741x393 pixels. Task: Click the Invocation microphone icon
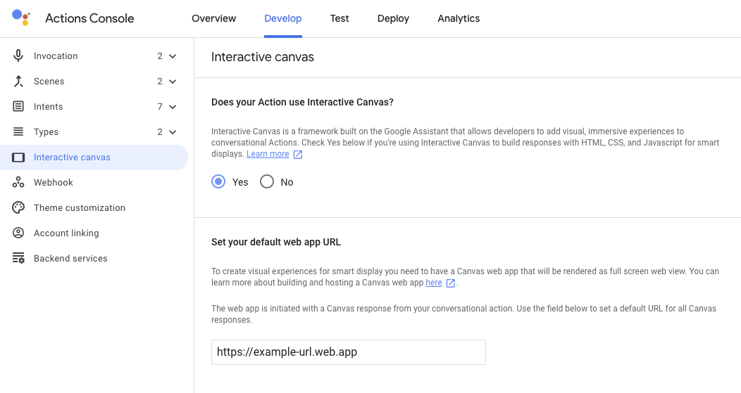[x=18, y=56]
